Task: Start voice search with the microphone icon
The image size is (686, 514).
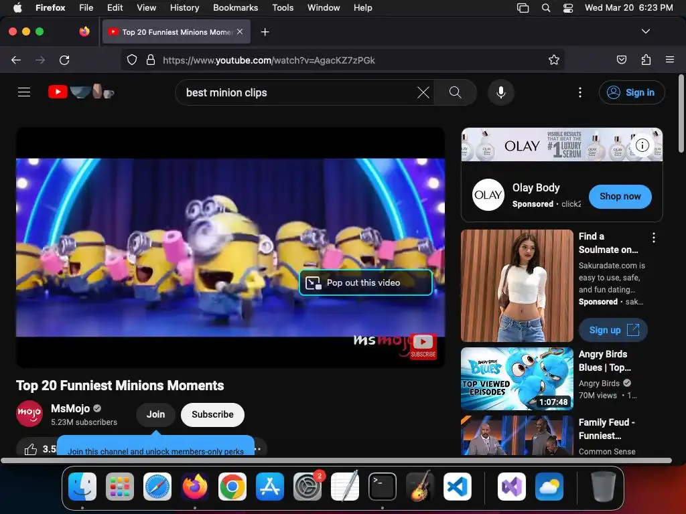Action: (501, 92)
